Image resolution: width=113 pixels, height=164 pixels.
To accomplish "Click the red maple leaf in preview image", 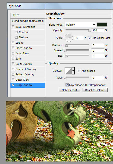I will [71, 134].
